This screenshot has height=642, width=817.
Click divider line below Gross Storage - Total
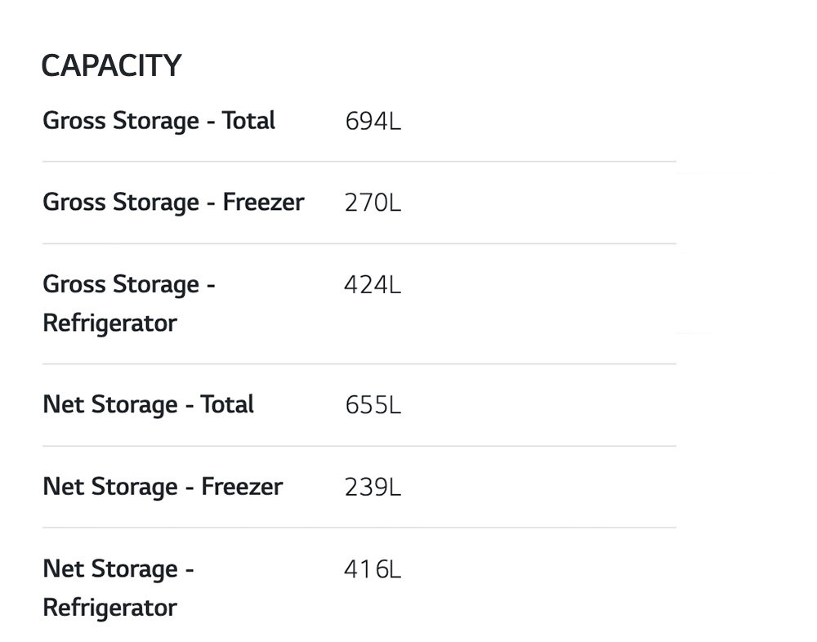tap(359, 162)
